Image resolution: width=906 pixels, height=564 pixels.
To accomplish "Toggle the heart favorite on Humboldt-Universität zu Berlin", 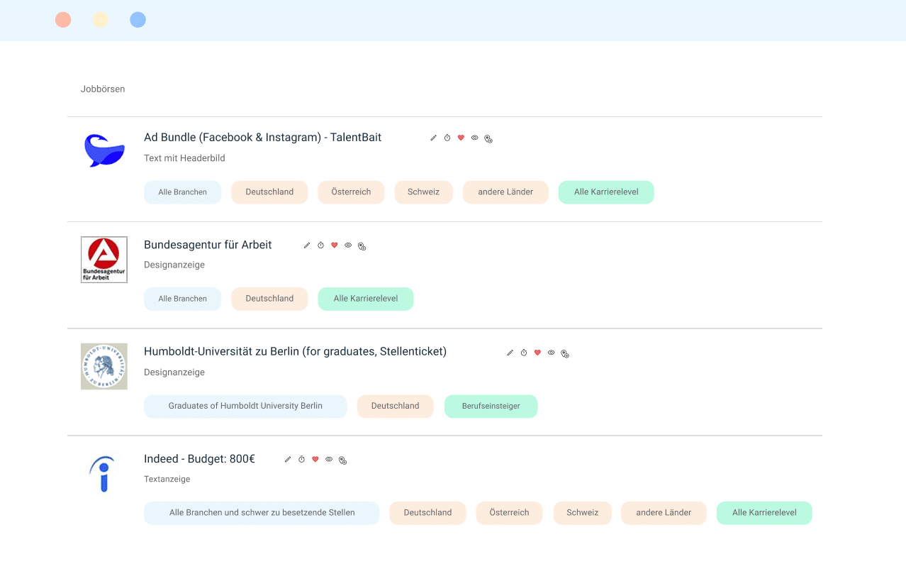I will (537, 353).
